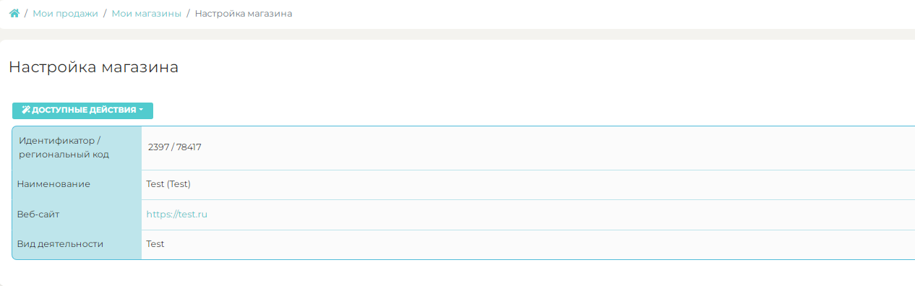Navigate to Мои магазины breadcrumb
The image size is (915, 286).
click(x=147, y=14)
